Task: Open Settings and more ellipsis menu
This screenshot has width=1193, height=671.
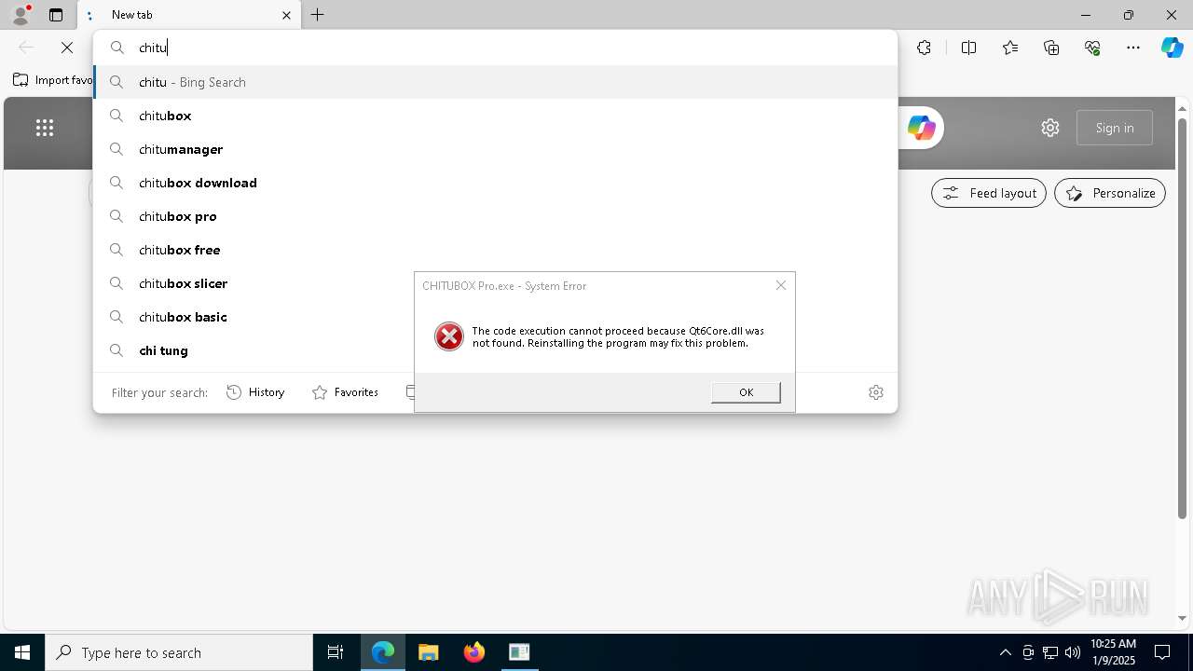Action: click(x=1133, y=48)
